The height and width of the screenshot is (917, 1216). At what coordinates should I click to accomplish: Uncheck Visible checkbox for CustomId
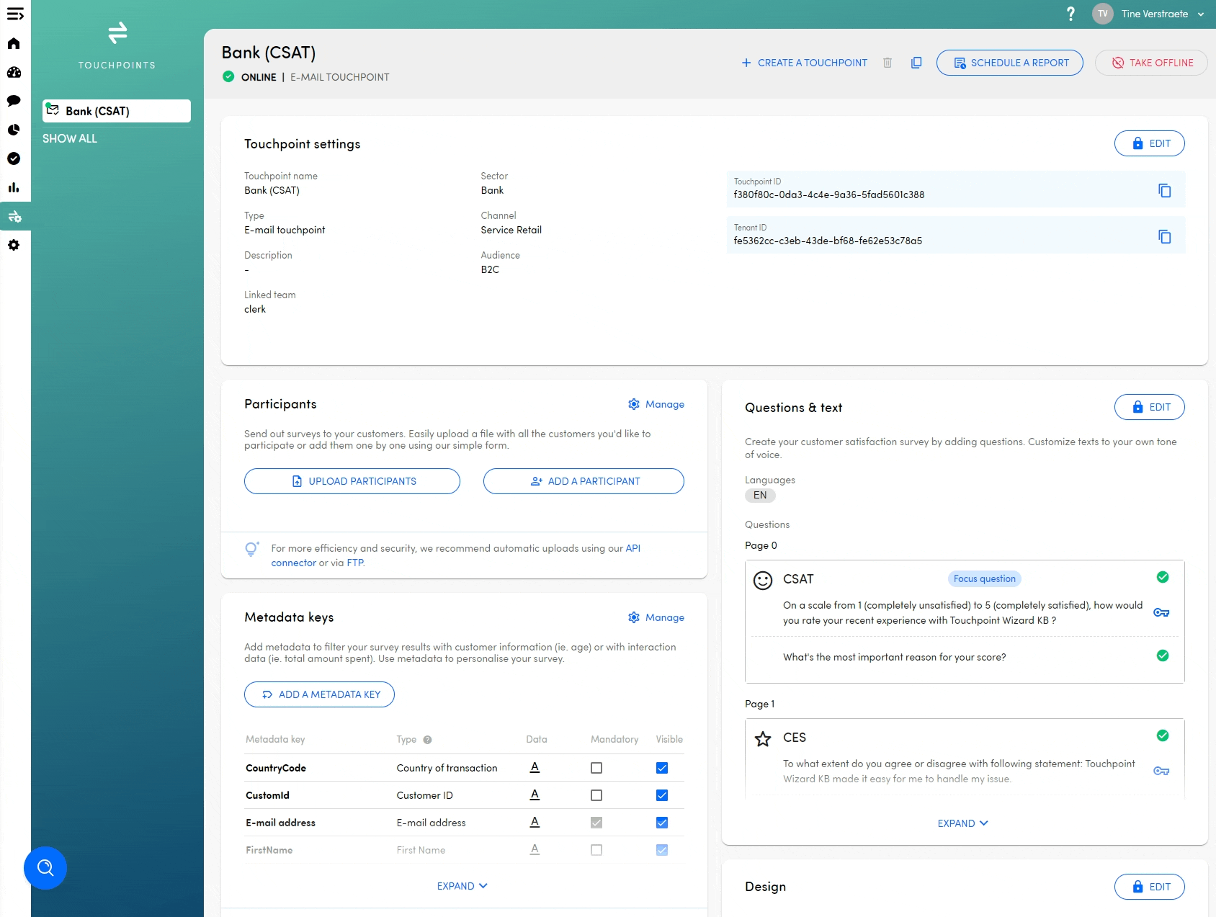pos(662,795)
